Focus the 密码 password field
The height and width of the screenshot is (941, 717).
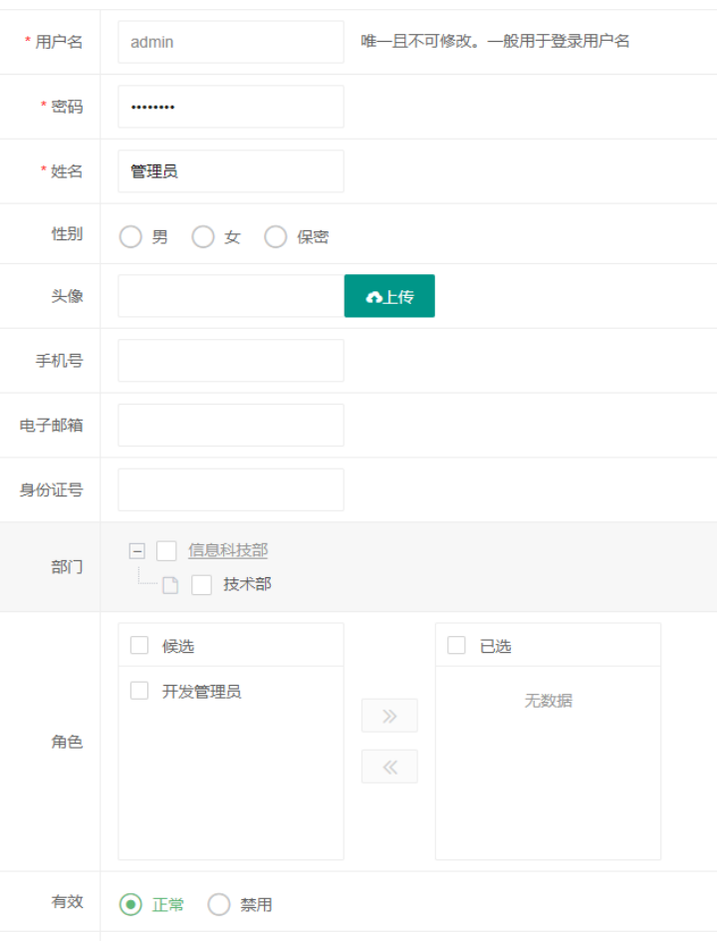tap(231, 107)
